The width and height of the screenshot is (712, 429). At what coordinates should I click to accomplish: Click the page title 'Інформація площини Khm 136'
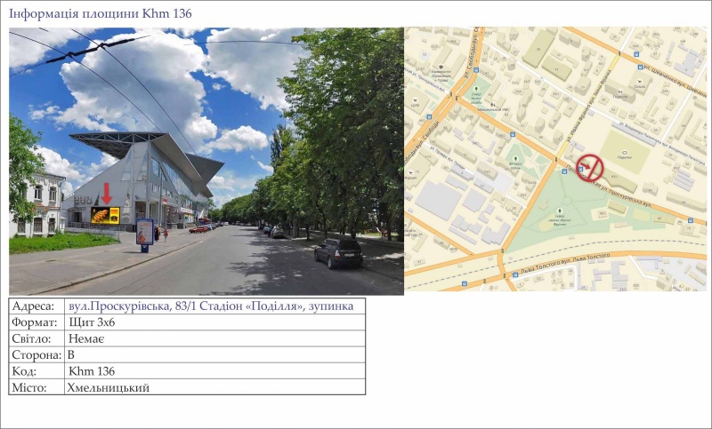[x=100, y=14]
